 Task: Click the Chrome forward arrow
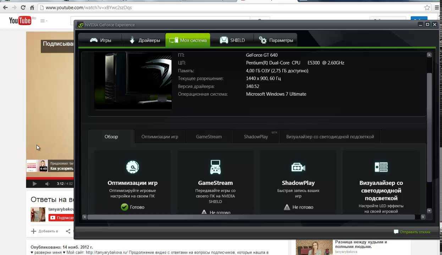(x=14, y=7)
